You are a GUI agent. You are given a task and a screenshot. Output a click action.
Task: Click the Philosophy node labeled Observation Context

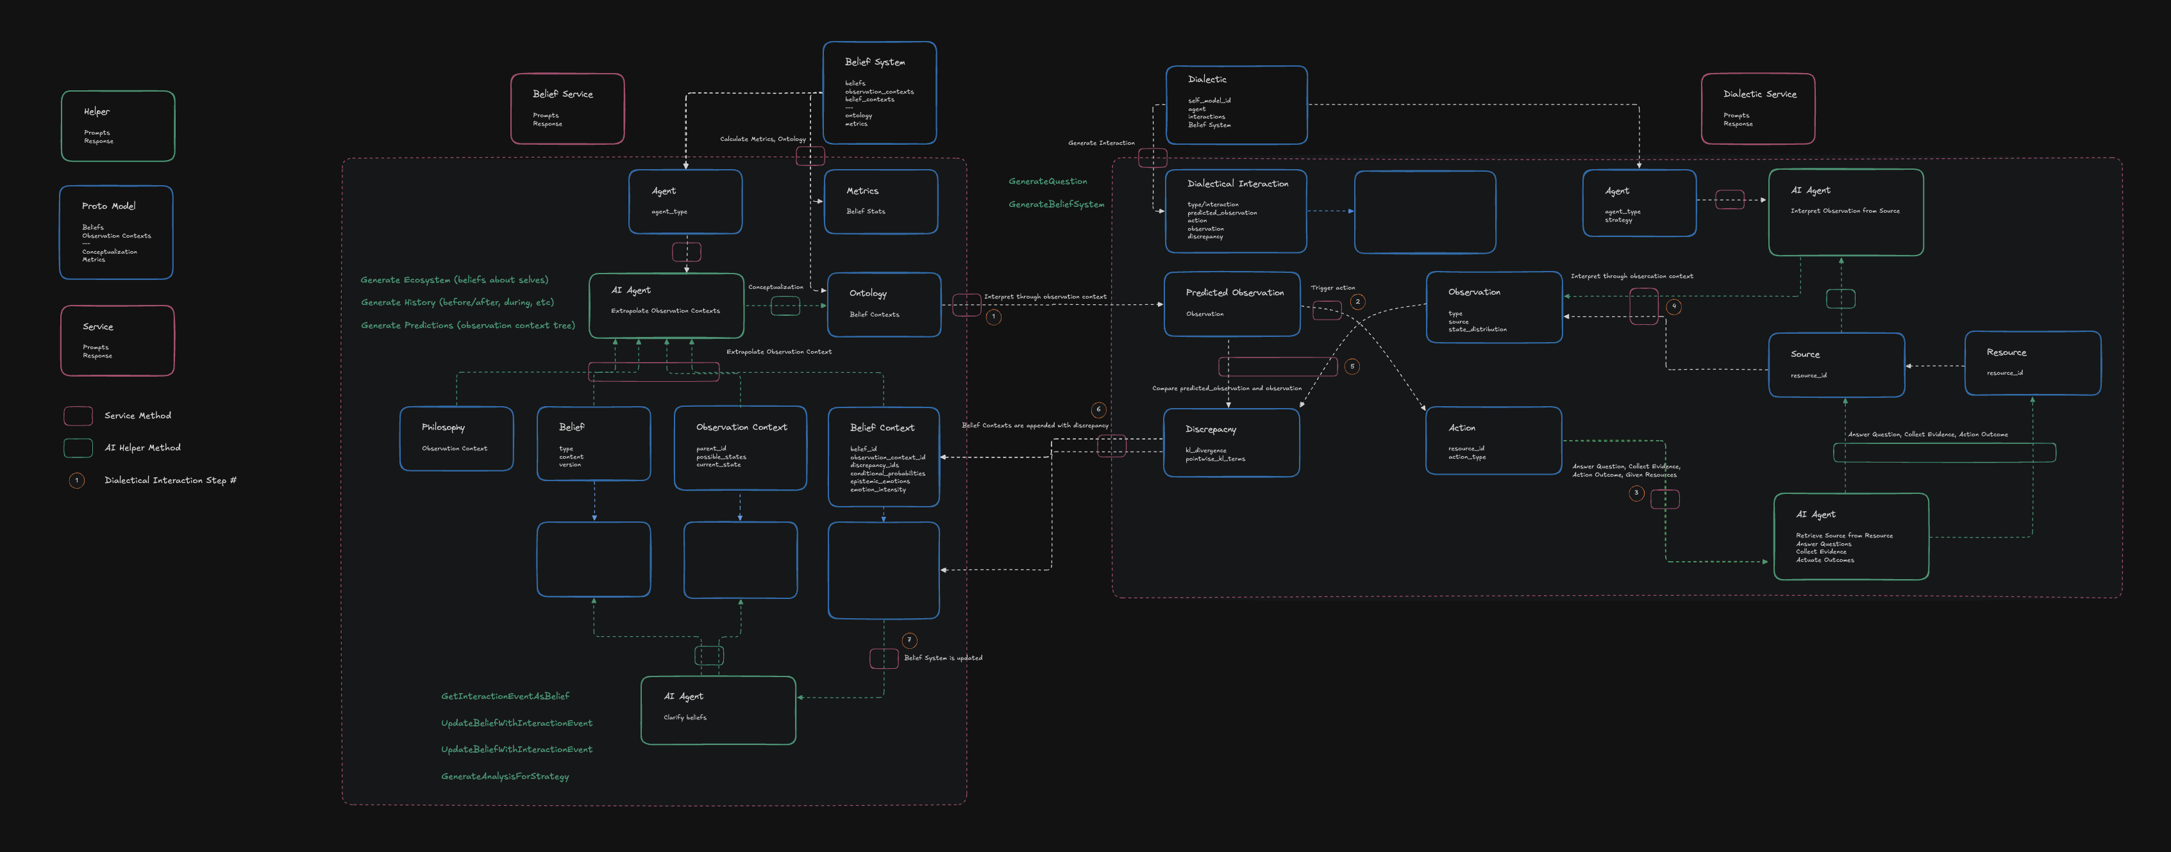tap(456, 438)
